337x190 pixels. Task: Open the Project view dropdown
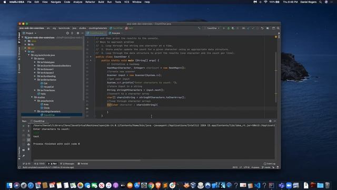click(x=31, y=33)
